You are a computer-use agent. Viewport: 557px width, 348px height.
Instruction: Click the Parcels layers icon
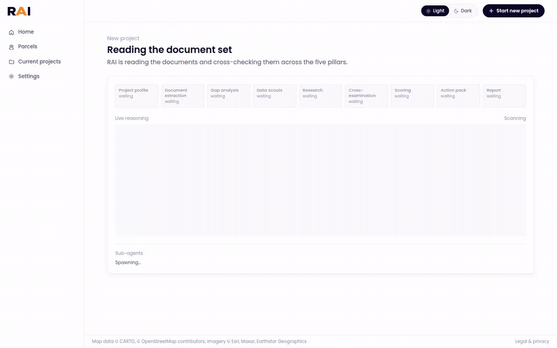pyautogui.click(x=12, y=47)
